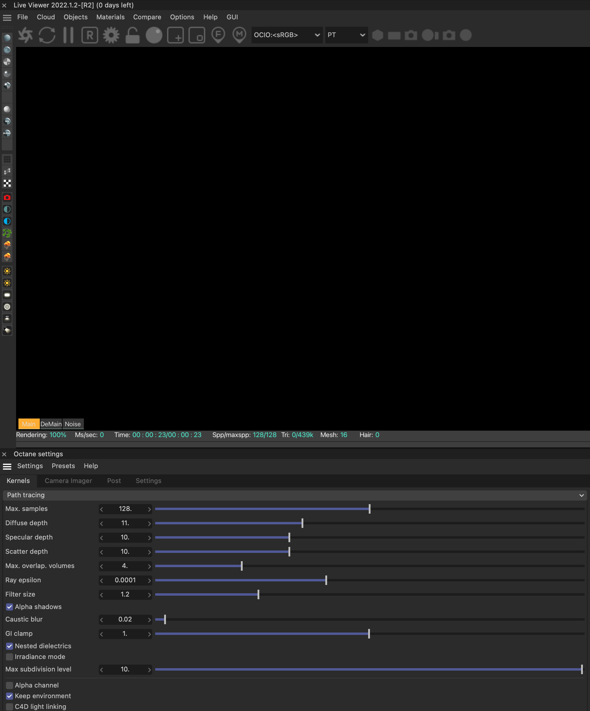Click the Ray epsilon value field
The height and width of the screenshot is (711, 590).
[x=125, y=580]
